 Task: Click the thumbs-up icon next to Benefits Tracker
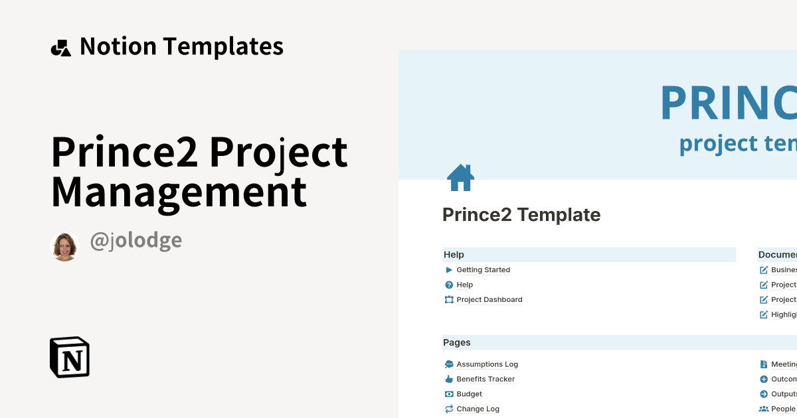tap(449, 379)
